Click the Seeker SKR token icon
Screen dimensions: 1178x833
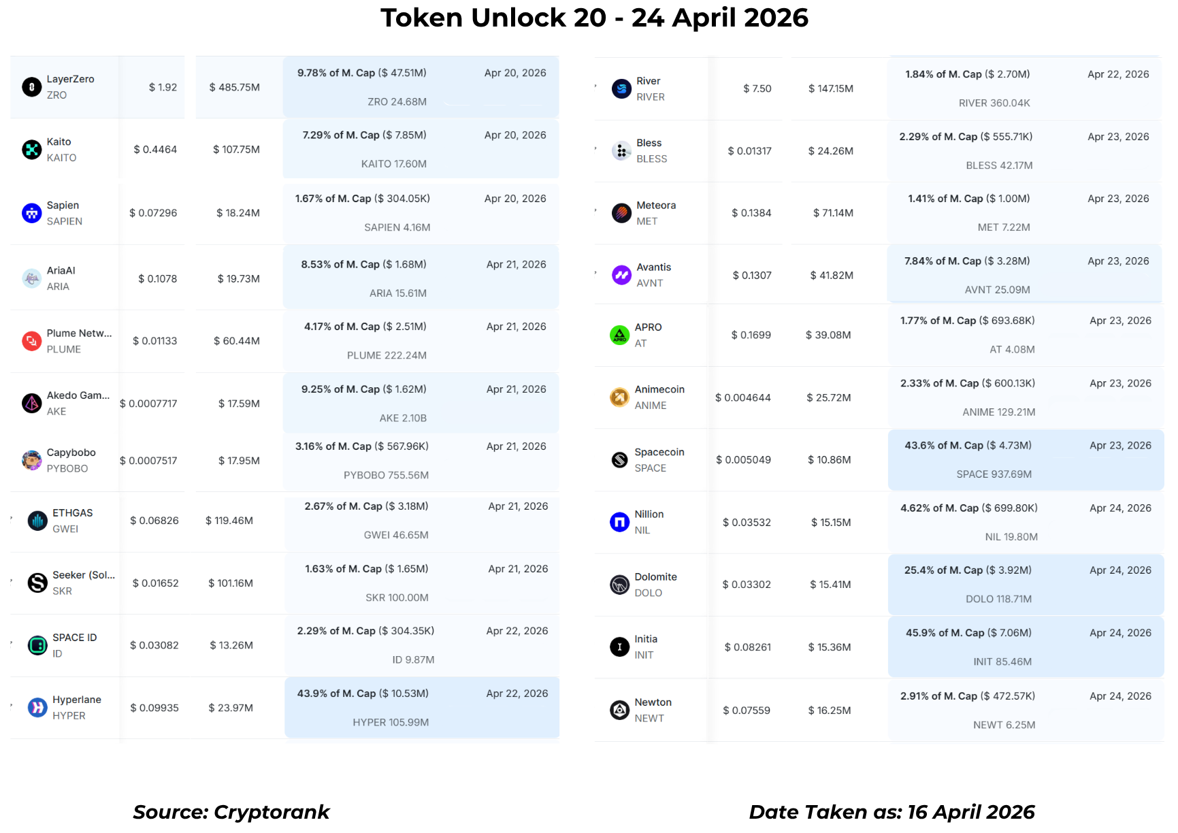coord(37,583)
